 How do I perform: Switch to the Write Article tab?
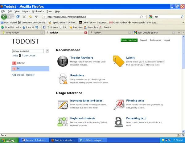(23, 33)
